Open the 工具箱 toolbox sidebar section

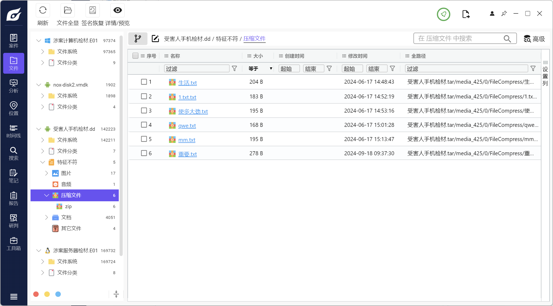(x=14, y=244)
